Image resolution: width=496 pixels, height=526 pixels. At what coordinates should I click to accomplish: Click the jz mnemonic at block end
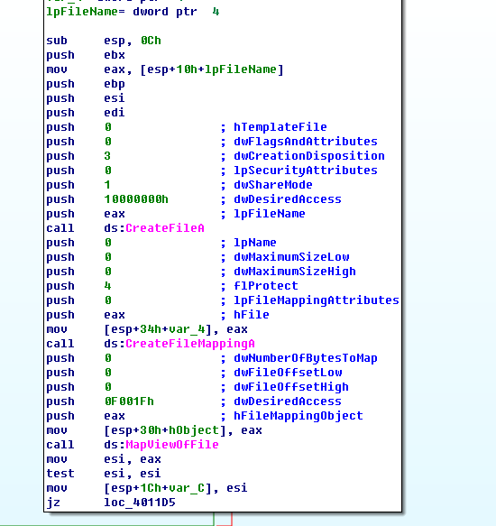[53, 503]
